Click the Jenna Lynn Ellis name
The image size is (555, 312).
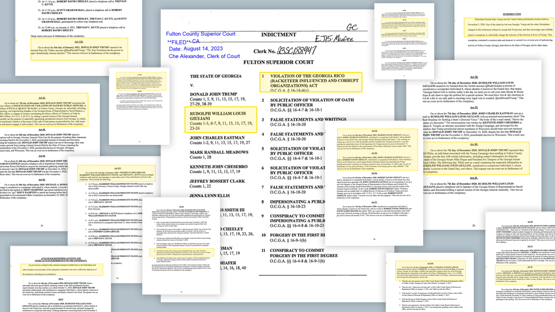(210, 196)
